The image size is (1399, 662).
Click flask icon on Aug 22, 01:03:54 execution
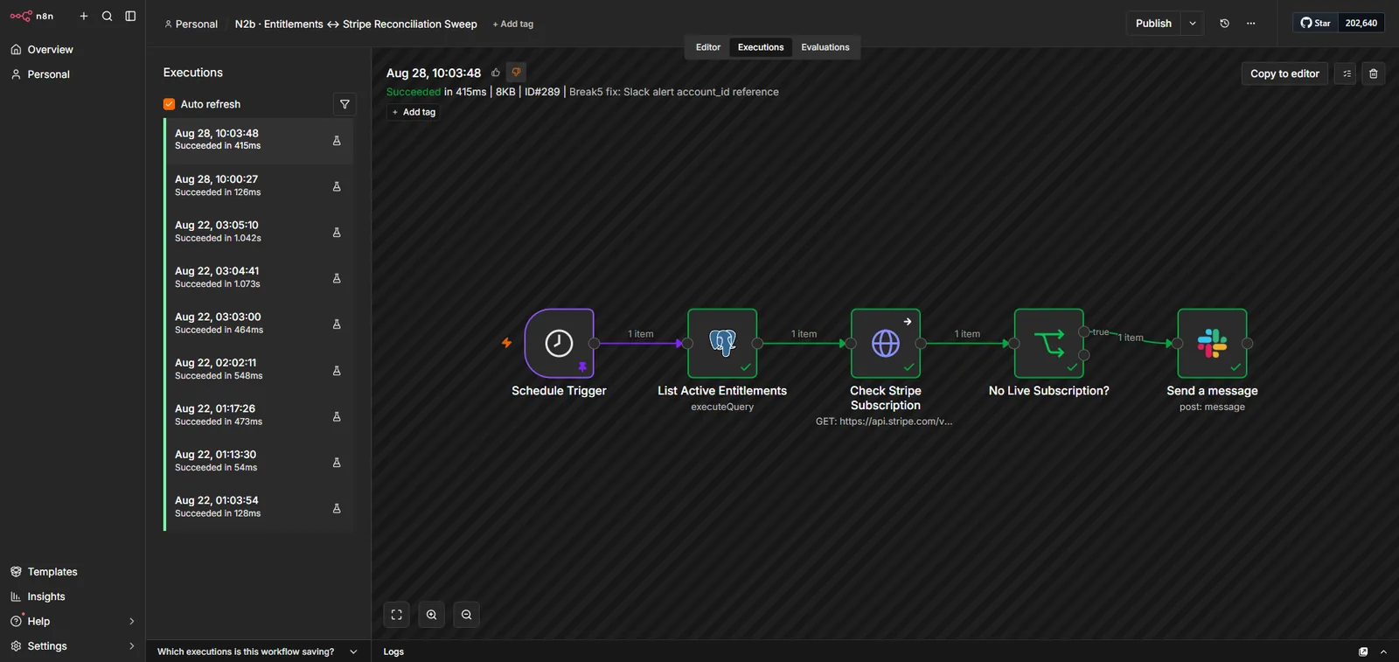point(337,508)
